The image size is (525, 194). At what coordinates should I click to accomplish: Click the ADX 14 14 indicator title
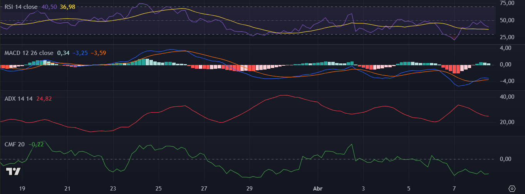point(18,99)
